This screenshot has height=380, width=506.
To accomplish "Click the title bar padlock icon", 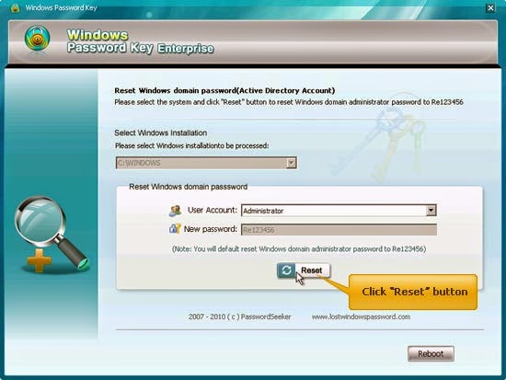I will (15, 7).
